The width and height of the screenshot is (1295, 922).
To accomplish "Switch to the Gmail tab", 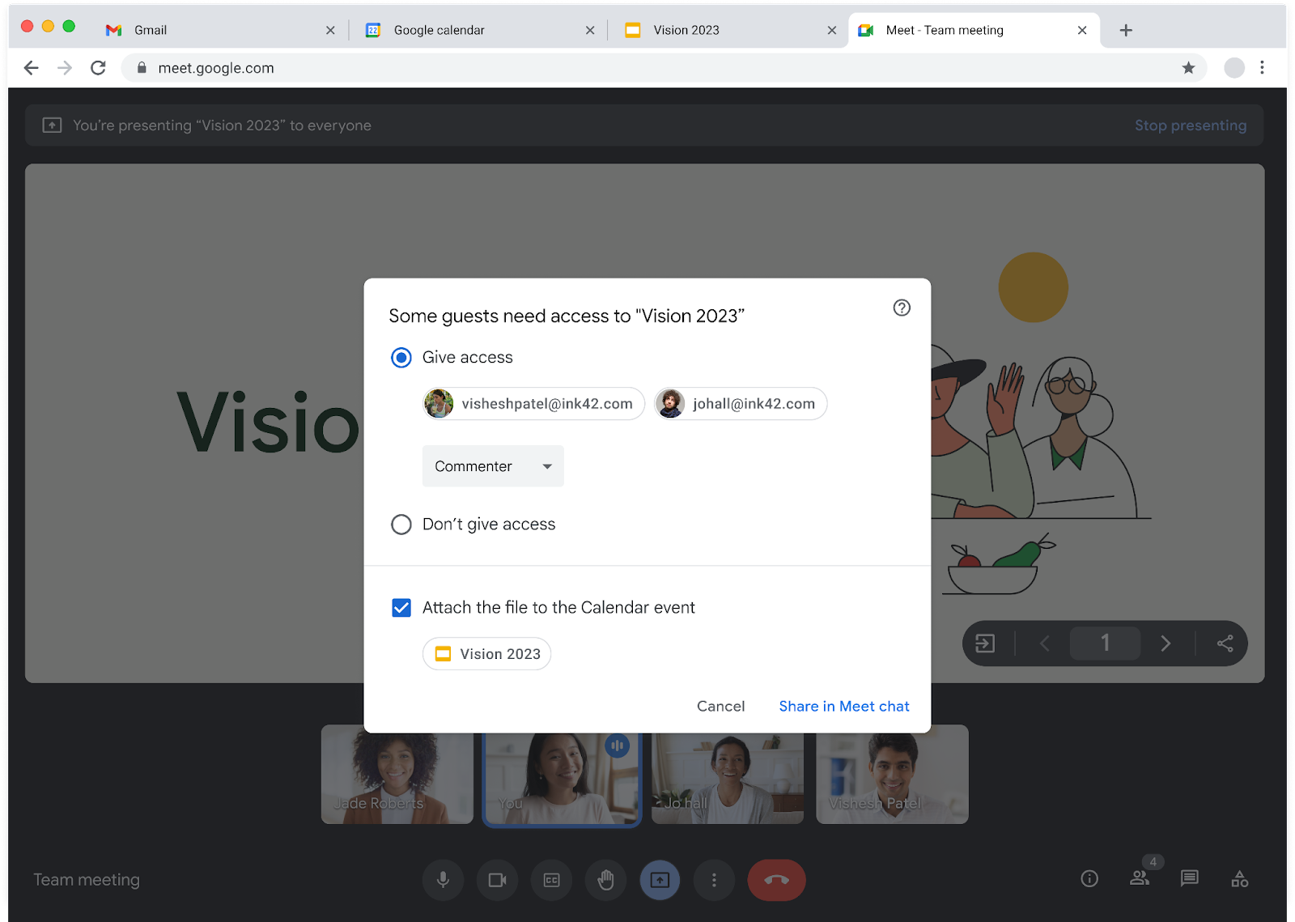I will coord(151,30).
